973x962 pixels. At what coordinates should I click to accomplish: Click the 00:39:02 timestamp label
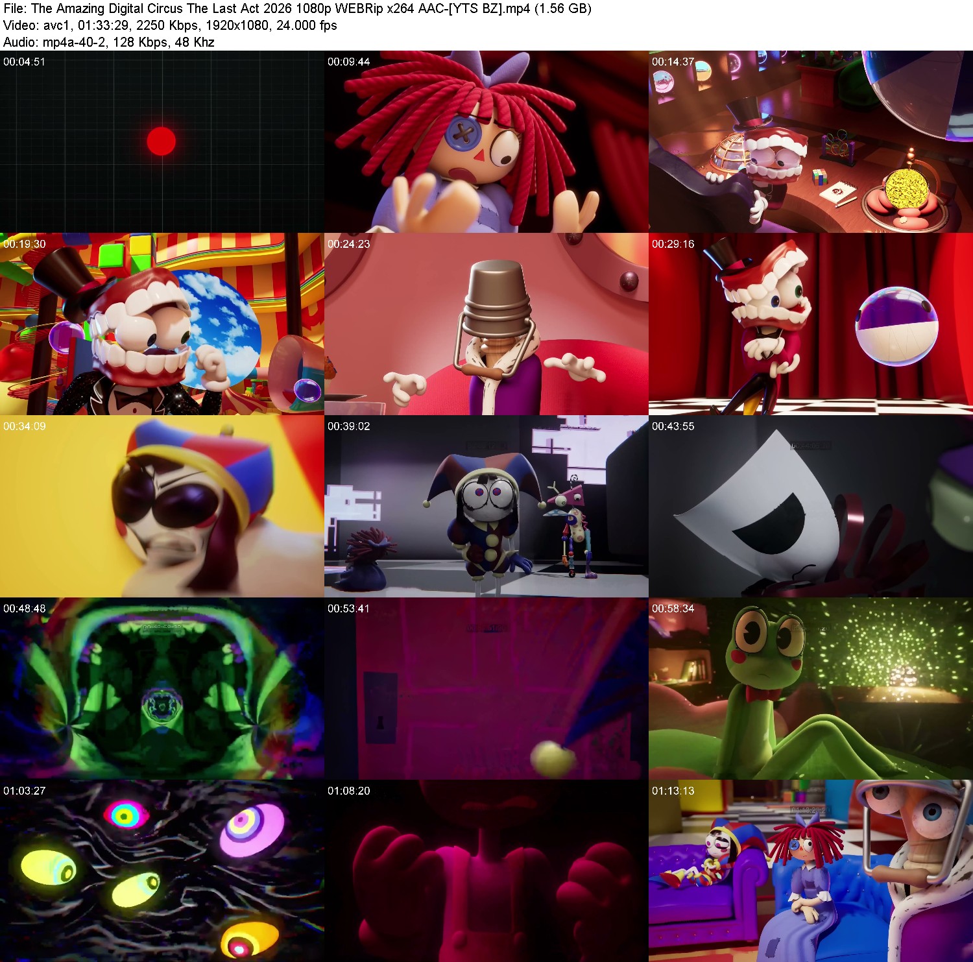(x=348, y=426)
